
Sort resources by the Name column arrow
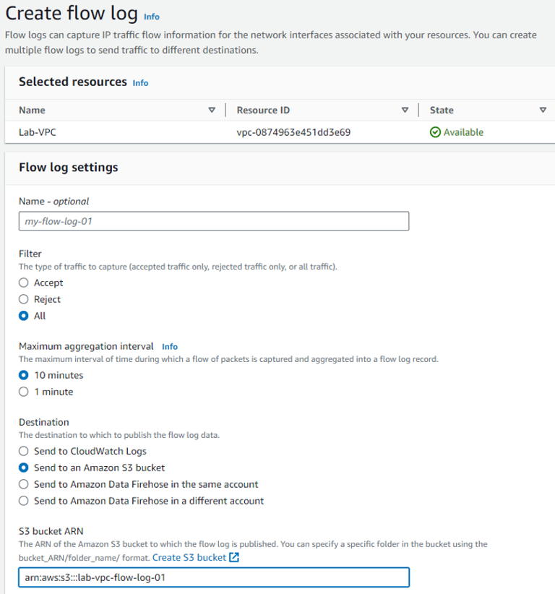(212, 111)
